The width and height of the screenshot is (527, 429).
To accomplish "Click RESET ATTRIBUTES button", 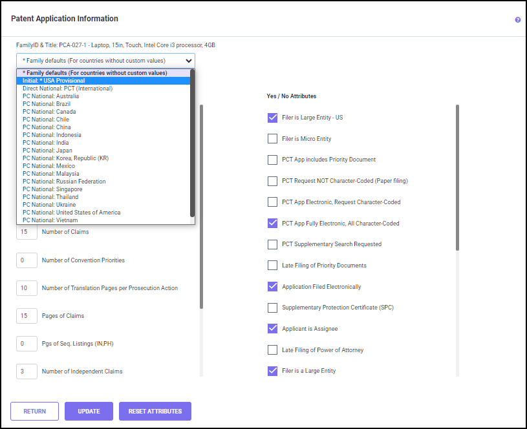I will click(155, 411).
